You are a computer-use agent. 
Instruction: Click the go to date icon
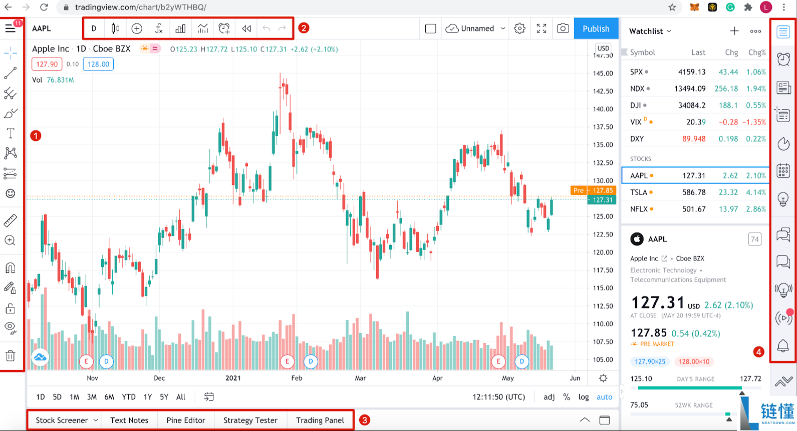tap(209, 397)
